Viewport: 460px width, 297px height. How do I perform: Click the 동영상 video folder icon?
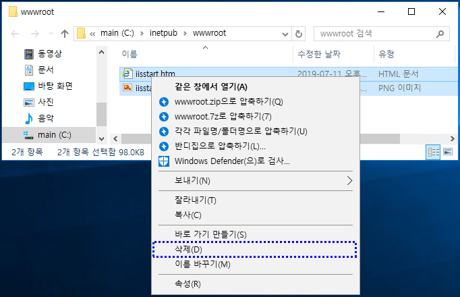point(29,54)
